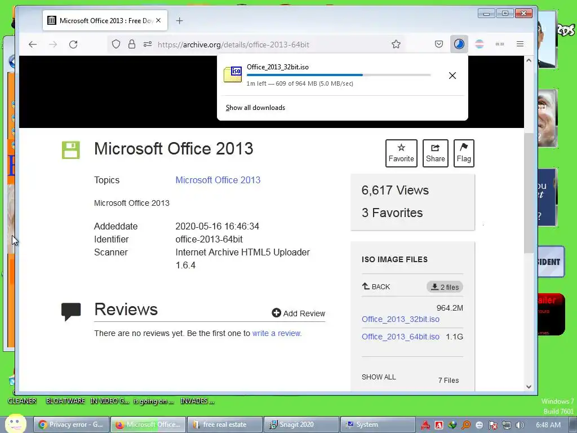The height and width of the screenshot is (433, 577).
Task: Toggle the downloads panel button
Action: (x=459, y=45)
